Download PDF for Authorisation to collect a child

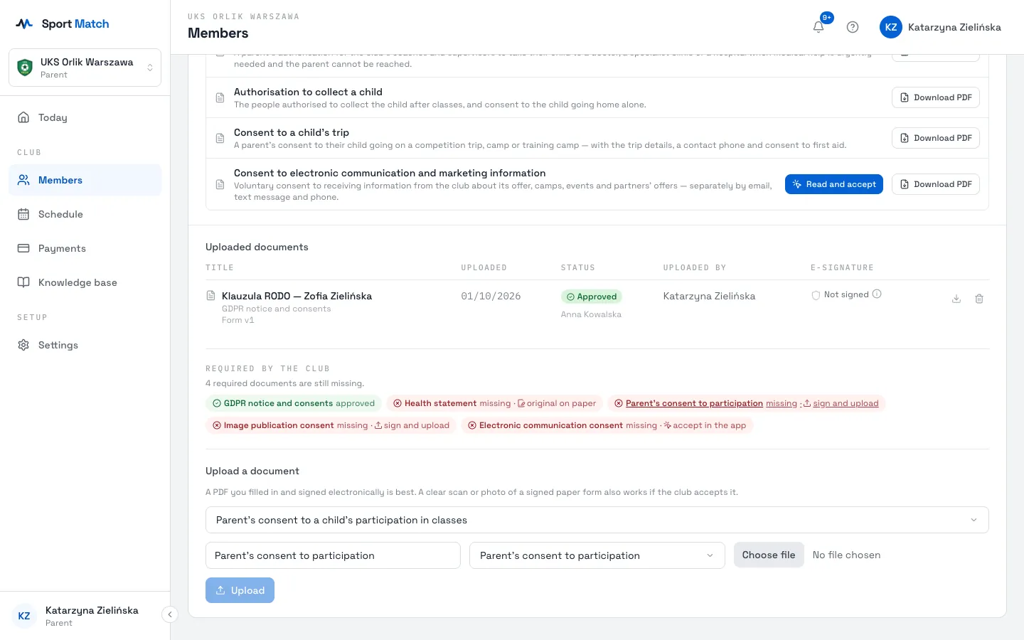936,97
